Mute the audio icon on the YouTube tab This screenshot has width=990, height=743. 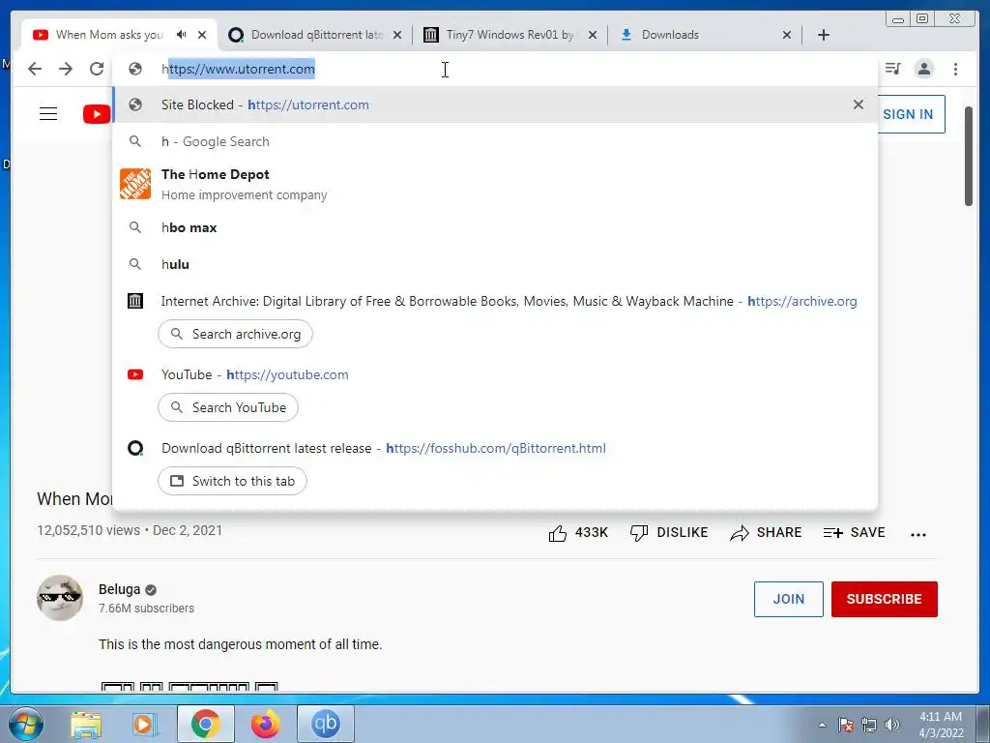click(x=182, y=35)
